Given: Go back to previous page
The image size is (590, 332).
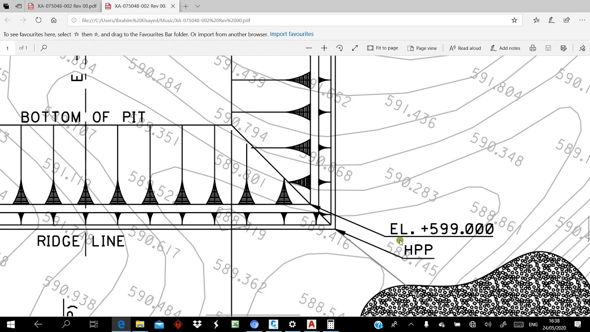Looking at the screenshot, I should click(8, 20).
